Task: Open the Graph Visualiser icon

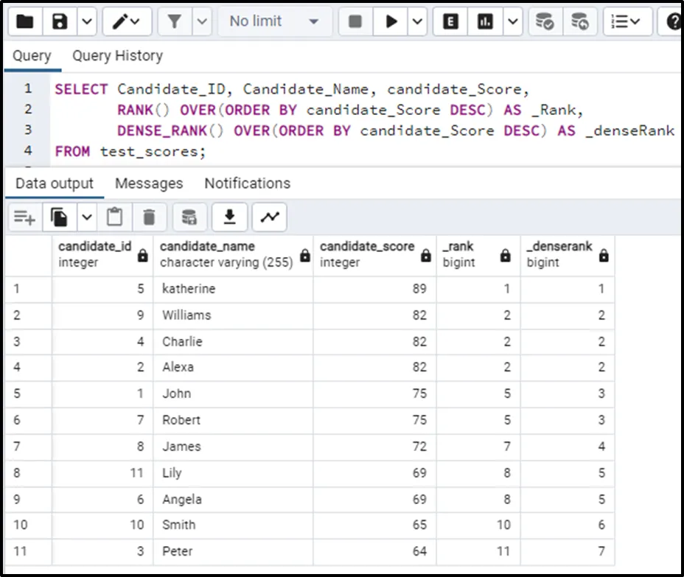Action: [x=270, y=217]
